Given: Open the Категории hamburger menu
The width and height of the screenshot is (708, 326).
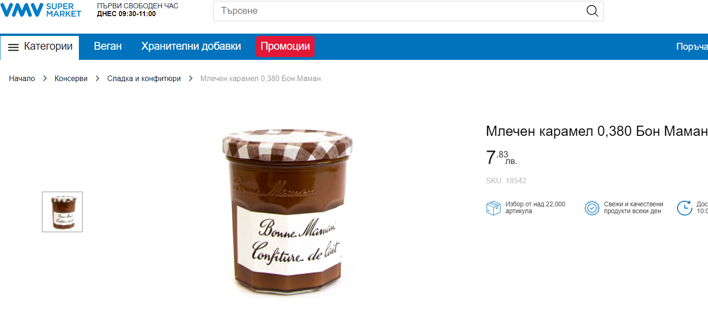Looking at the screenshot, I should click(x=40, y=47).
